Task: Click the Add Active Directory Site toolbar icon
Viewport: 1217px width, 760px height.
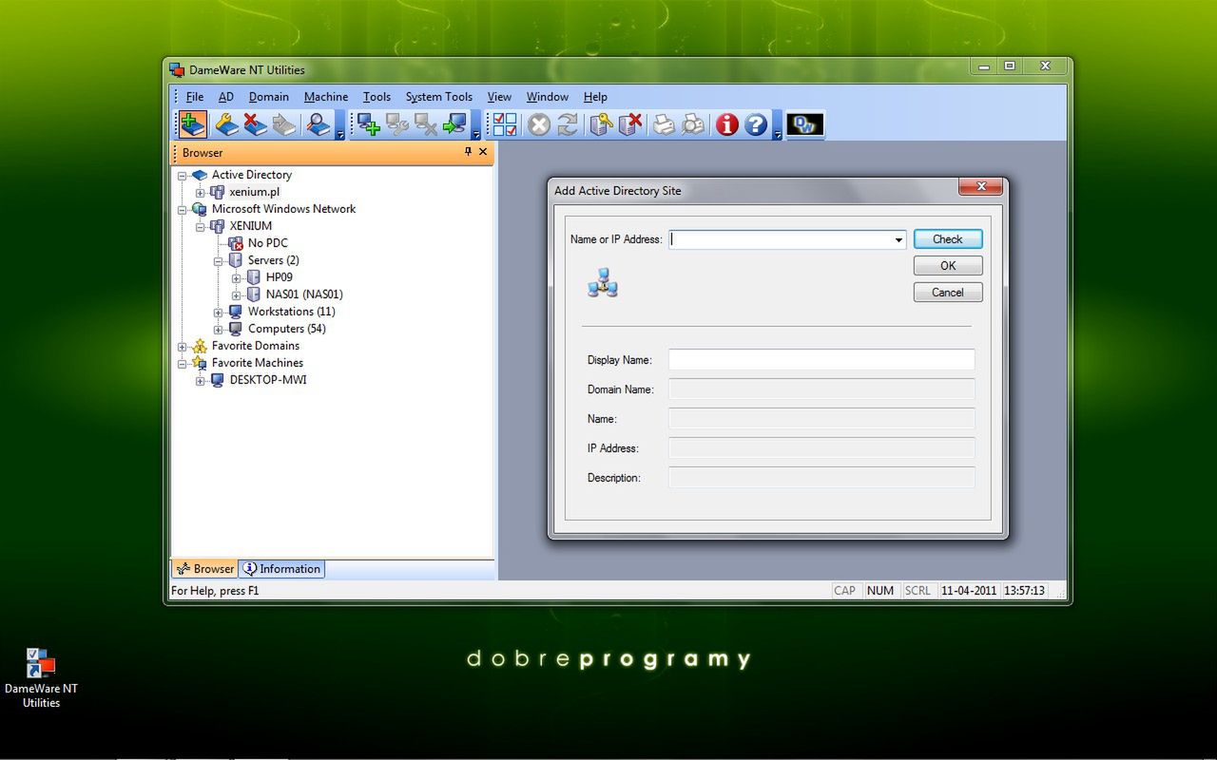Action: coord(193,124)
